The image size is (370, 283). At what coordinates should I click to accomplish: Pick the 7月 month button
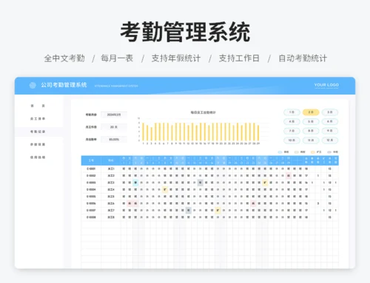292,131
